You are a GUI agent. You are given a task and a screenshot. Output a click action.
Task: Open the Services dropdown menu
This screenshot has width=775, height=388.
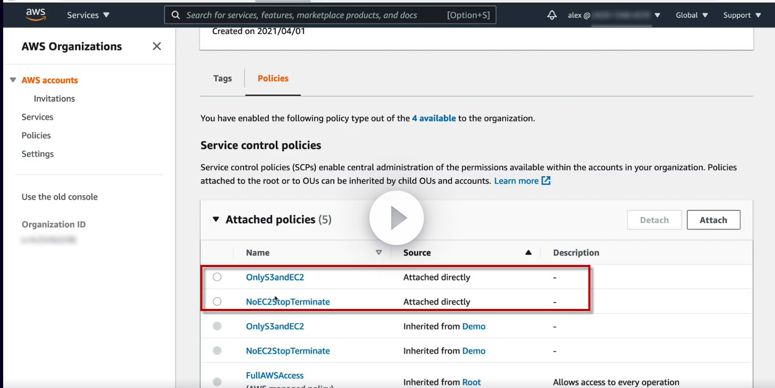[88, 15]
